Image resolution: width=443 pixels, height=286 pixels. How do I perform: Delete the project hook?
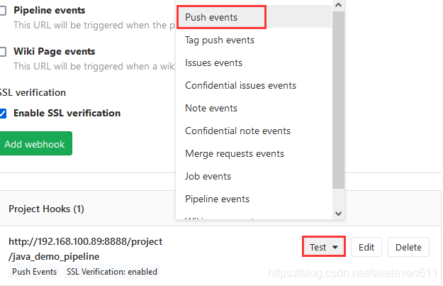(408, 247)
